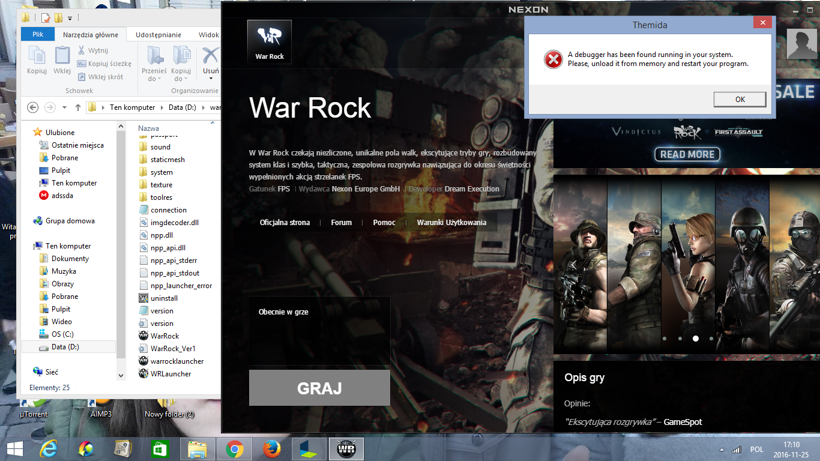
Task: Expand breadcrumb arrow after Ten komputer
Action: 163,108
